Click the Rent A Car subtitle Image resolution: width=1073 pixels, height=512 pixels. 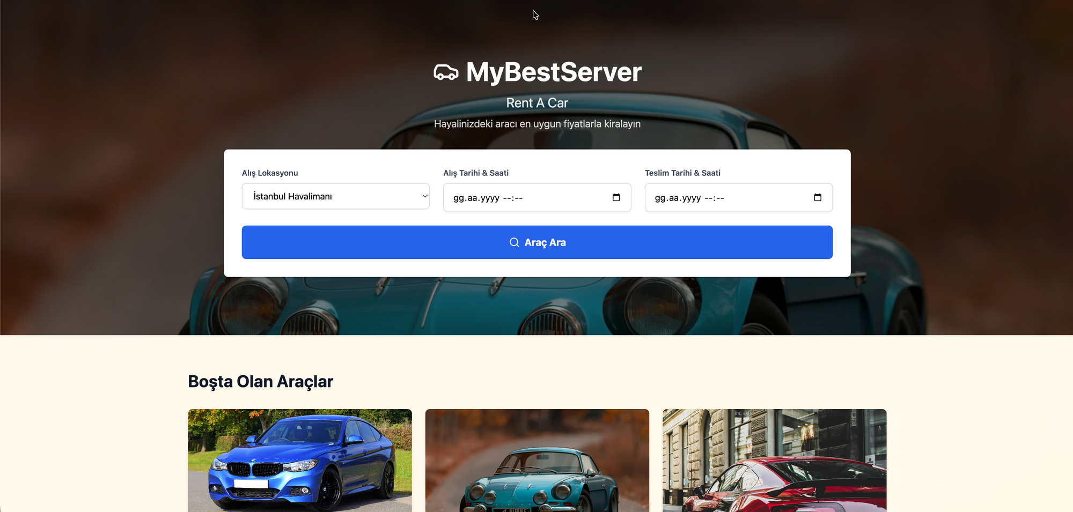pyautogui.click(x=537, y=103)
